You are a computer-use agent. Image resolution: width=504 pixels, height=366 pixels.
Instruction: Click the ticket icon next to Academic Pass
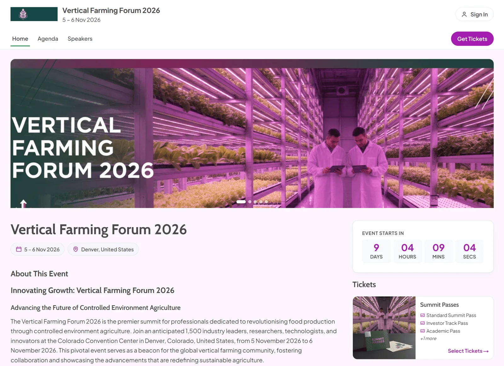pyautogui.click(x=422, y=331)
